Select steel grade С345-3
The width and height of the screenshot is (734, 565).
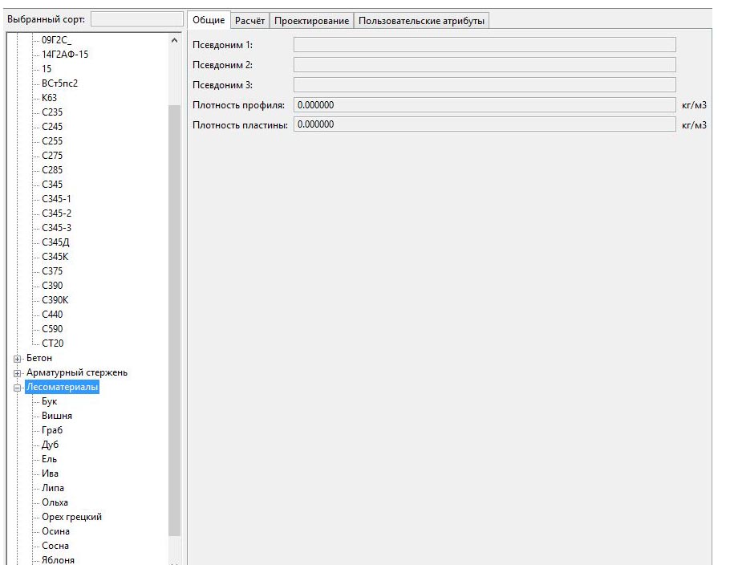pyautogui.click(x=56, y=228)
